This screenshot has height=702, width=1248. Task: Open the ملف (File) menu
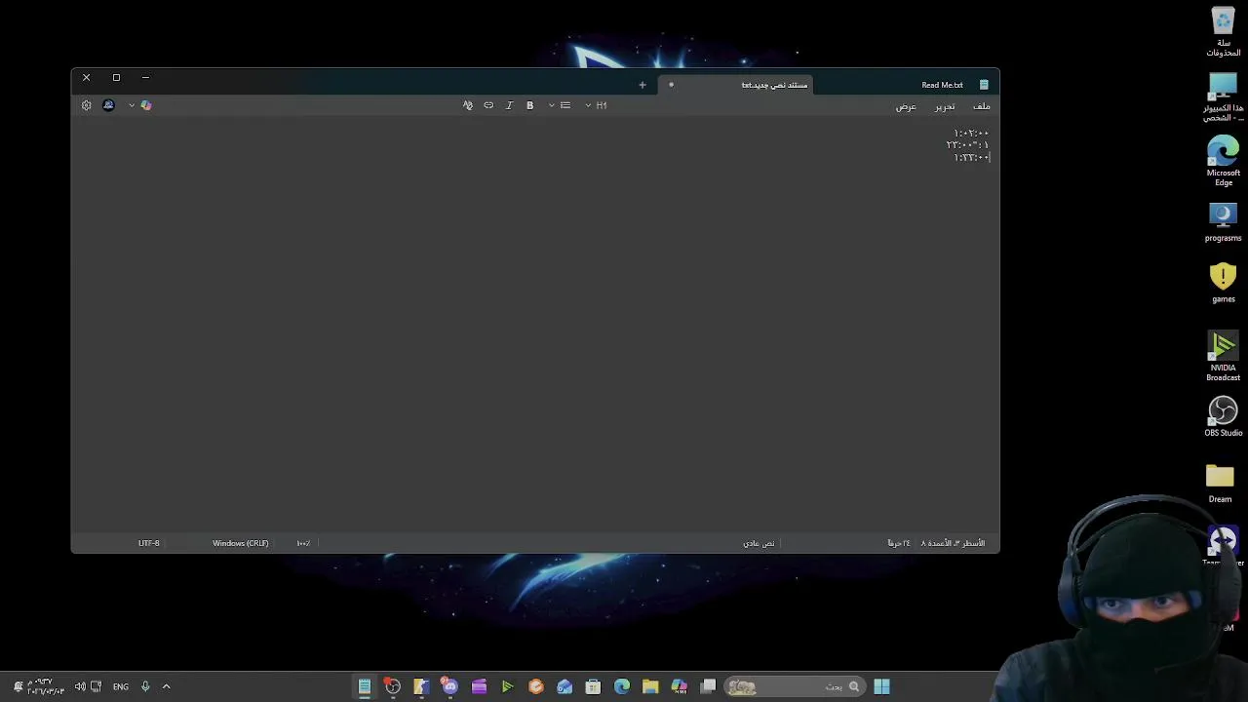pyautogui.click(x=982, y=106)
